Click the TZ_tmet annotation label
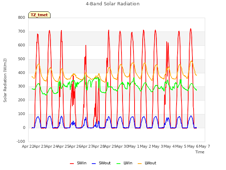Image resolution: width=226 pixels, height=170 pixels. pos(39,15)
